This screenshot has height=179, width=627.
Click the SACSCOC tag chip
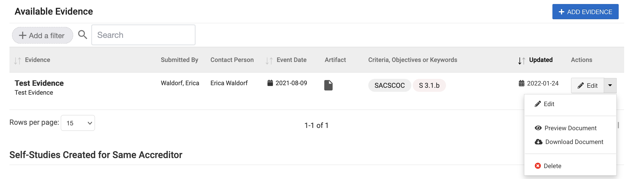point(390,85)
